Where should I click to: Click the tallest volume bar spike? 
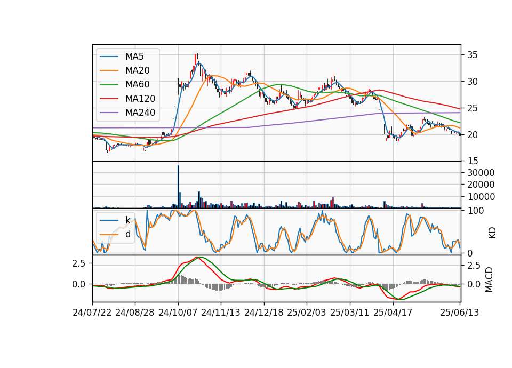(x=178, y=187)
